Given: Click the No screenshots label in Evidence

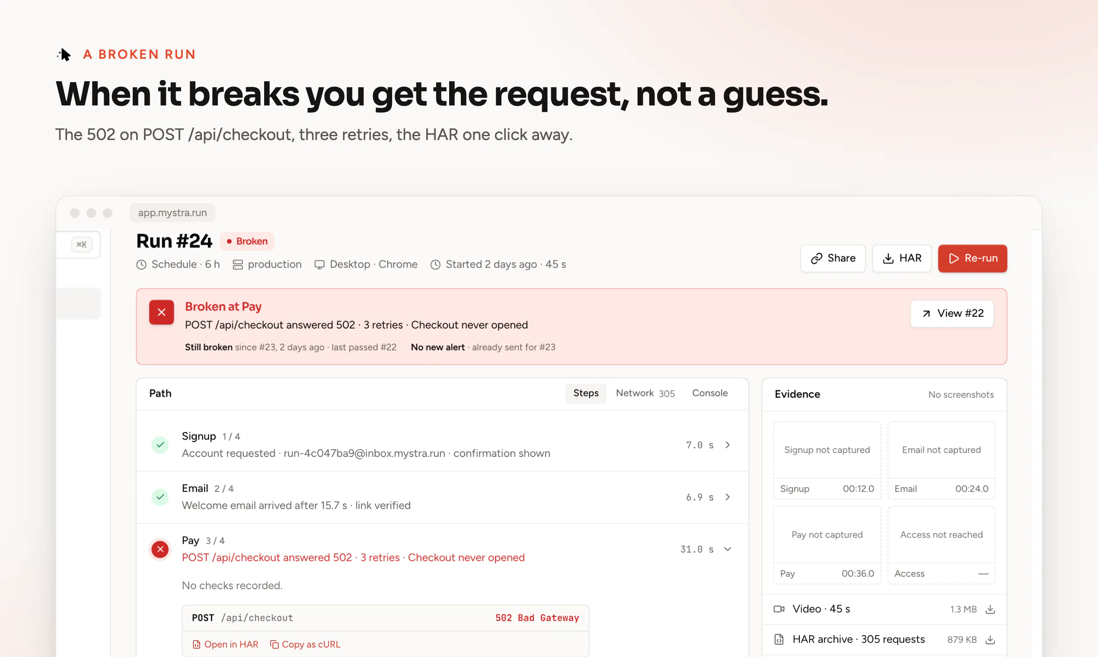Looking at the screenshot, I should point(961,395).
